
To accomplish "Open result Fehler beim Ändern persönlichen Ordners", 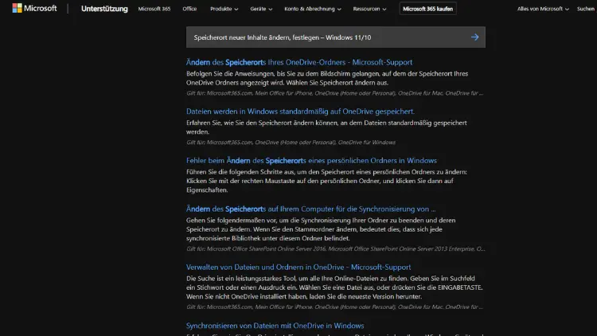I will click(x=311, y=160).
